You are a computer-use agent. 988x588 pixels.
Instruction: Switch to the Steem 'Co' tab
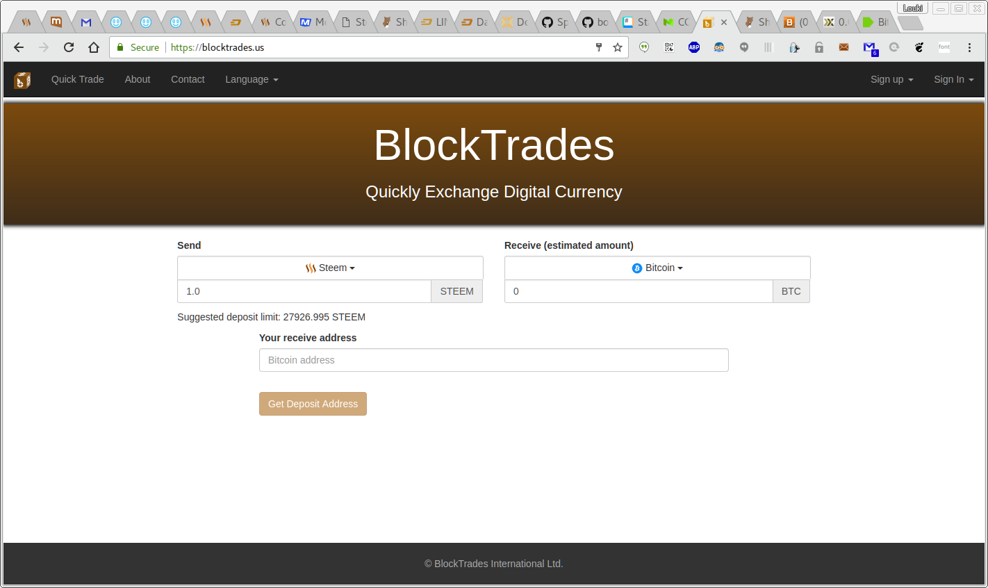coord(272,22)
